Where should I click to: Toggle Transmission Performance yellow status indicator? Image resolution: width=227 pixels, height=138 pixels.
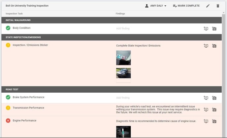coord(8,108)
